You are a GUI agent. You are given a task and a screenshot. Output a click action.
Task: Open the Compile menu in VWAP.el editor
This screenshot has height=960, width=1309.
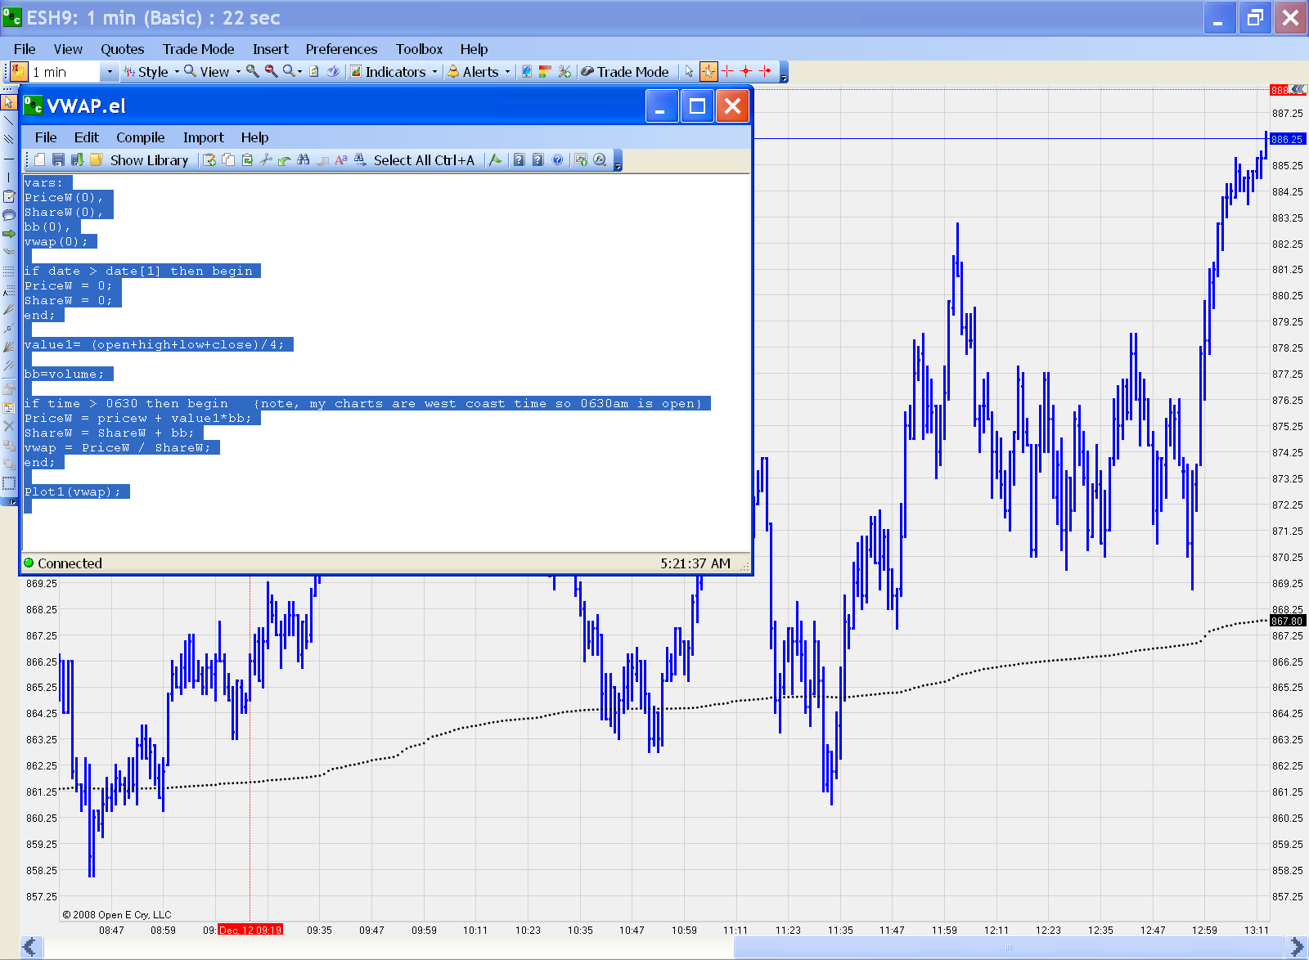[140, 137]
